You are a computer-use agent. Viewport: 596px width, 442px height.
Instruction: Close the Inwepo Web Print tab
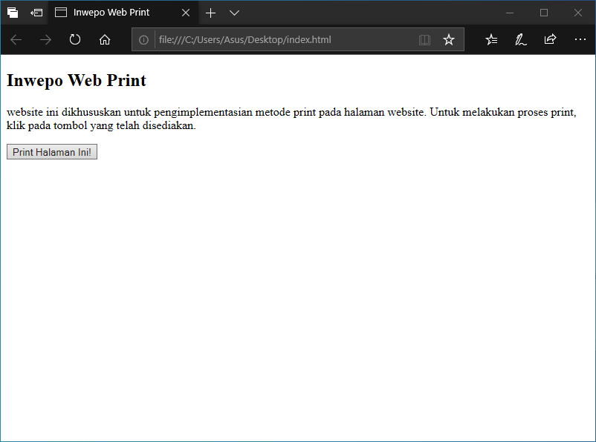(x=186, y=13)
